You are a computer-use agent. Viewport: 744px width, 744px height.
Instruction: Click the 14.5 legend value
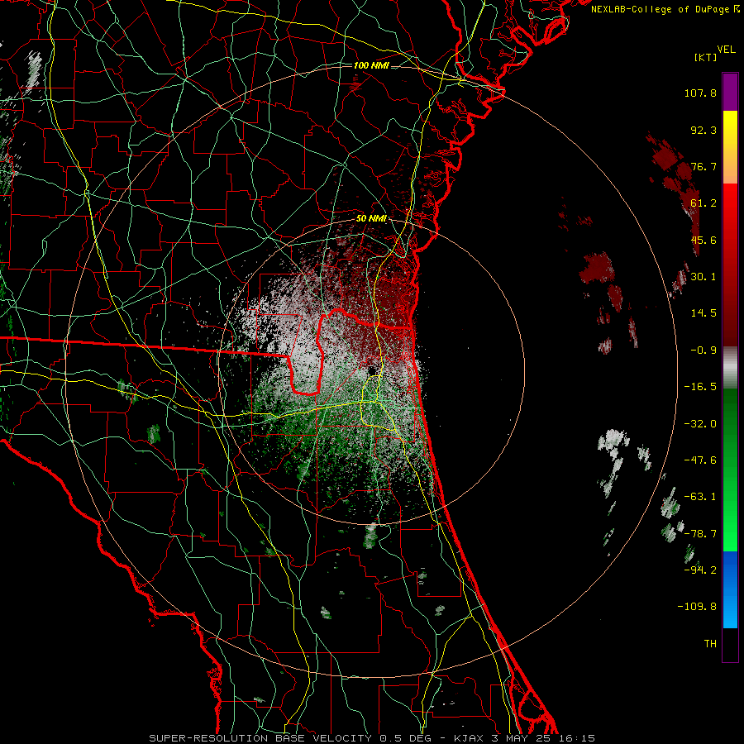pos(703,313)
